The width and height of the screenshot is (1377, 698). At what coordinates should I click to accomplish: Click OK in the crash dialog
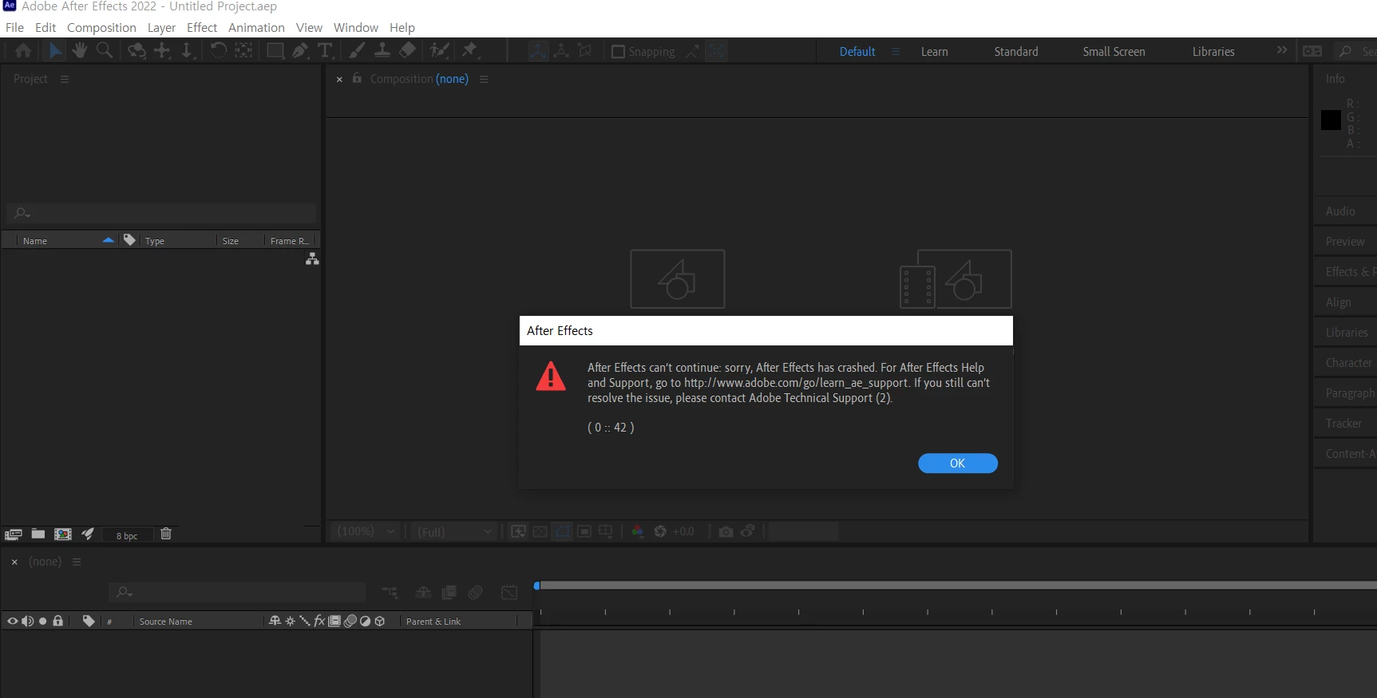tap(958, 463)
